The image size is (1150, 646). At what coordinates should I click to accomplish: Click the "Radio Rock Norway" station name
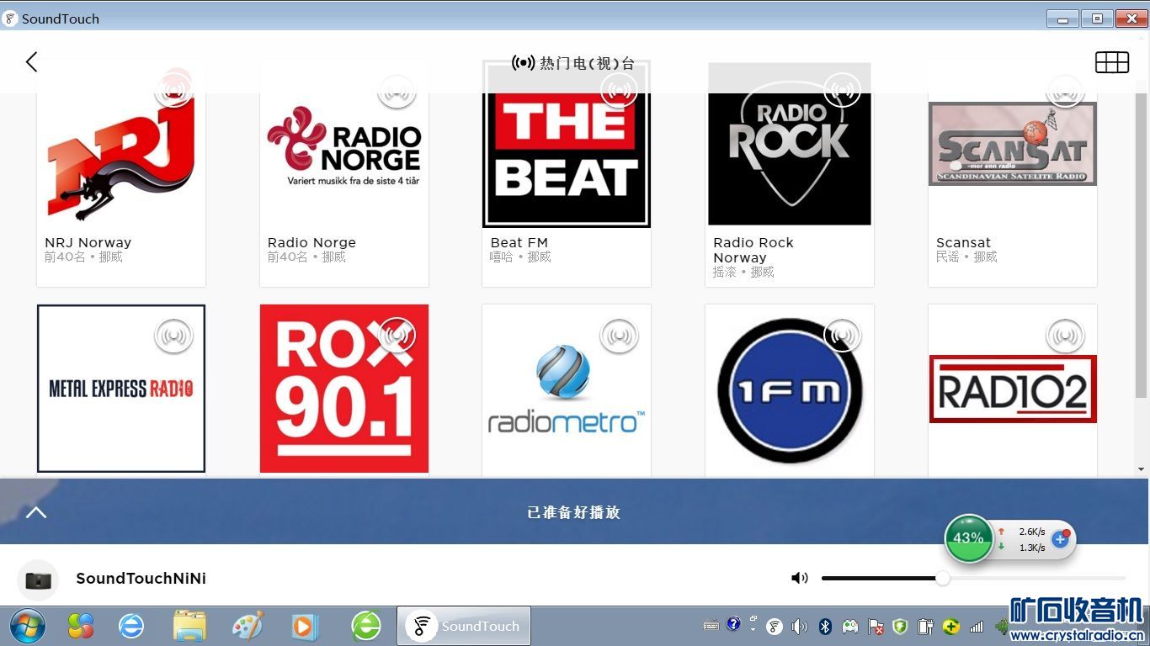click(x=753, y=250)
